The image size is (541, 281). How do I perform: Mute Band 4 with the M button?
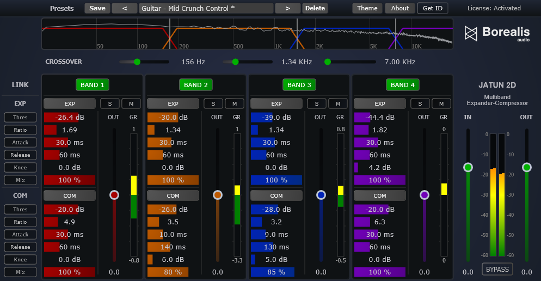(x=441, y=103)
